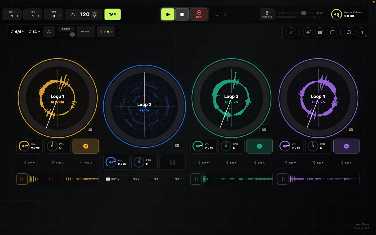Image resolution: width=376 pixels, height=235 pixels.
Task: Increase the OUT value with plus
Action: point(59,16)
